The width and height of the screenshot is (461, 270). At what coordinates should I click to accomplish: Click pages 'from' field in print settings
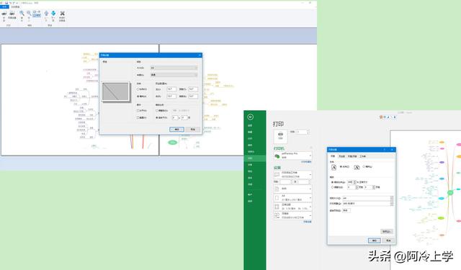coord(285,182)
